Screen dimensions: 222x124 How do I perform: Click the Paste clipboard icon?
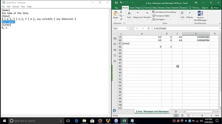pos(116,14)
